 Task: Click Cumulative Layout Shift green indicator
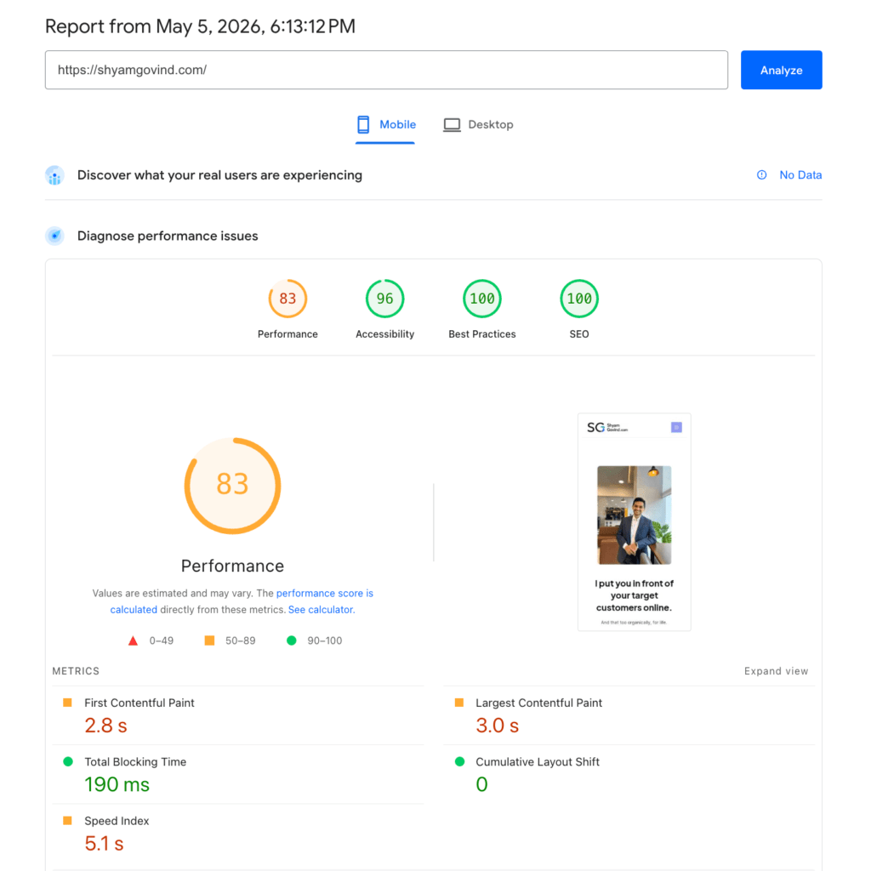[x=459, y=761]
